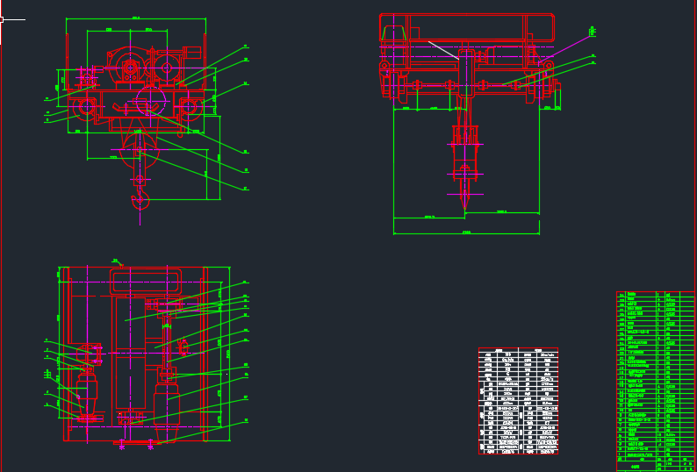Select the rounded rectangular frame in plan view

[x=146, y=282]
